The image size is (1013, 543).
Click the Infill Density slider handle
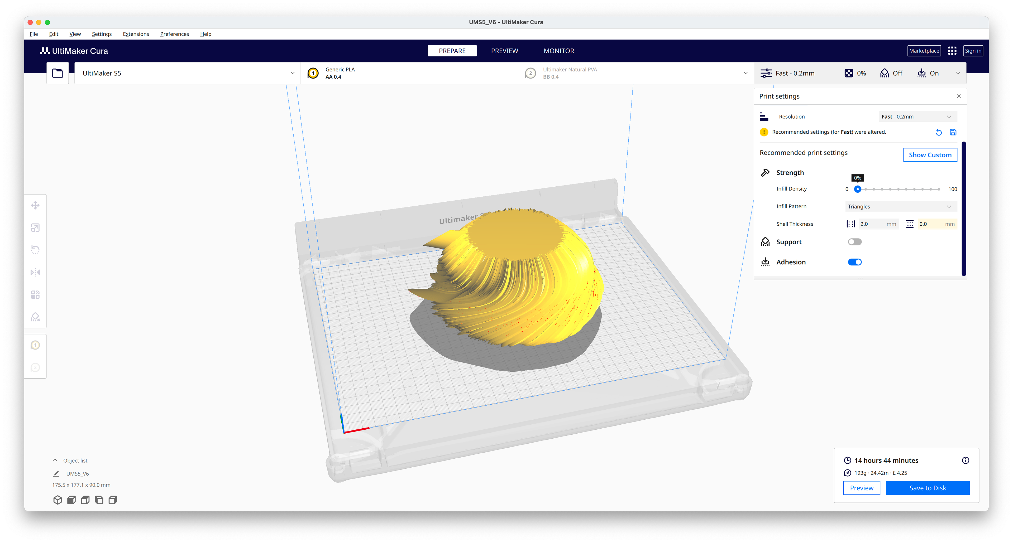coord(858,189)
